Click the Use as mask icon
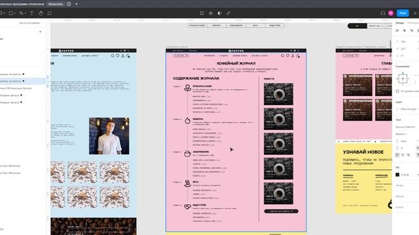Image resolution: width=419 pixels, height=235 pixels. point(219,13)
